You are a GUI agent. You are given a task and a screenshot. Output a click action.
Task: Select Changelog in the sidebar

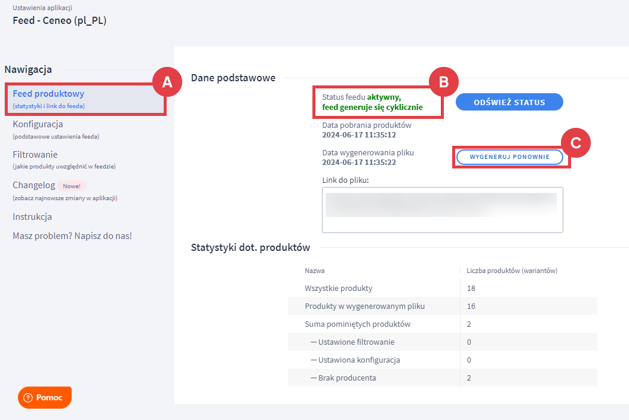pos(34,185)
